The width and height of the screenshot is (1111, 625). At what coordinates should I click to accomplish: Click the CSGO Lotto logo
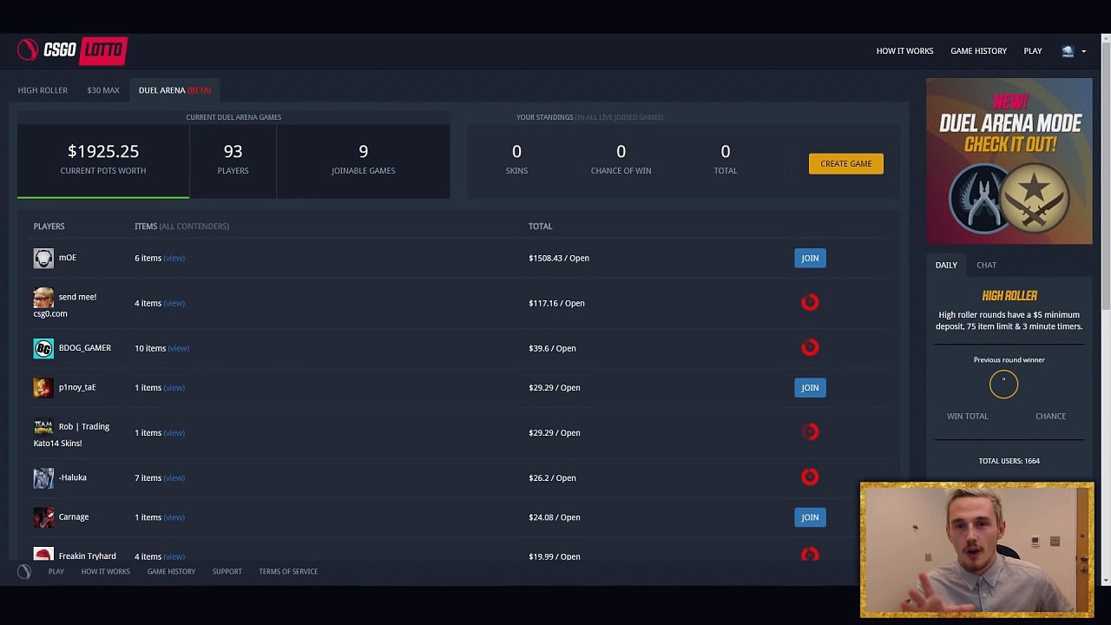(73, 50)
